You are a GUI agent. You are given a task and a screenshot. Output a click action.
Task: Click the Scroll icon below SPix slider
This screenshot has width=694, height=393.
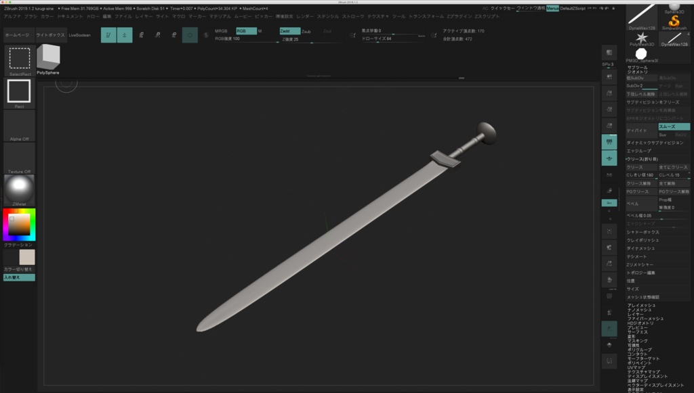pyautogui.click(x=609, y=77)
